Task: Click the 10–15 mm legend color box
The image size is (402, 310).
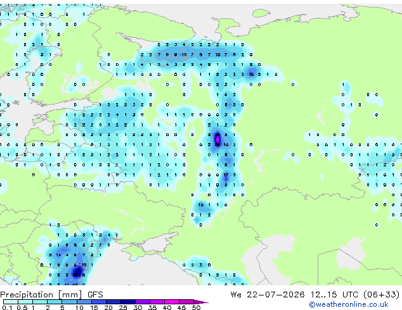Action: click(84, 302)
